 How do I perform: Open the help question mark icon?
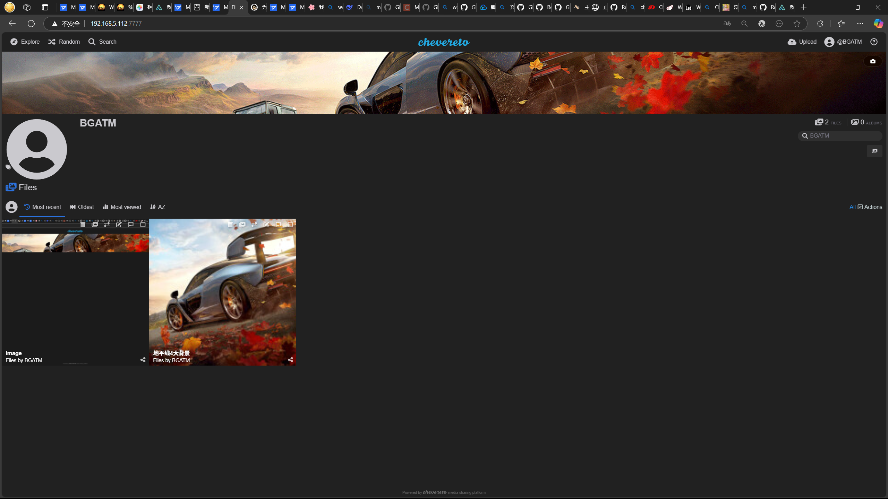(x=874, y=42)
